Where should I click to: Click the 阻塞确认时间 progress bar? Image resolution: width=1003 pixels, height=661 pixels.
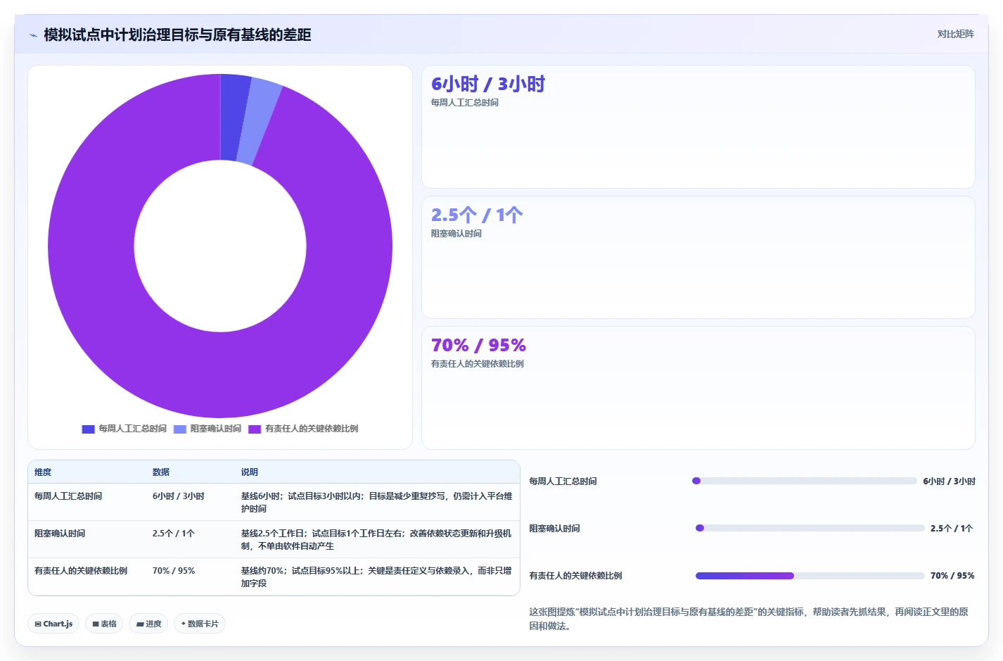point(810,528)
